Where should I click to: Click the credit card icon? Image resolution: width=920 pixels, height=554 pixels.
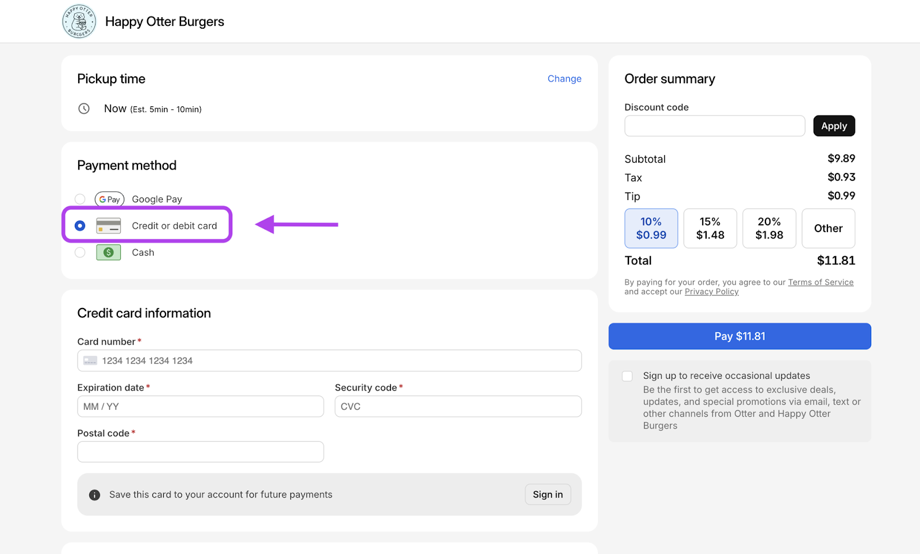click(108, 226)
